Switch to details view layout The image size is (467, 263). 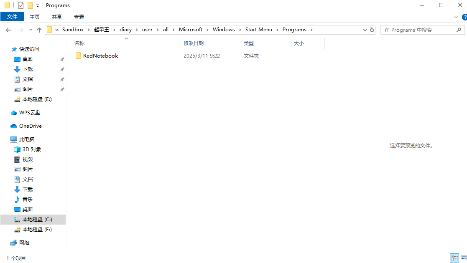(454, 258)
